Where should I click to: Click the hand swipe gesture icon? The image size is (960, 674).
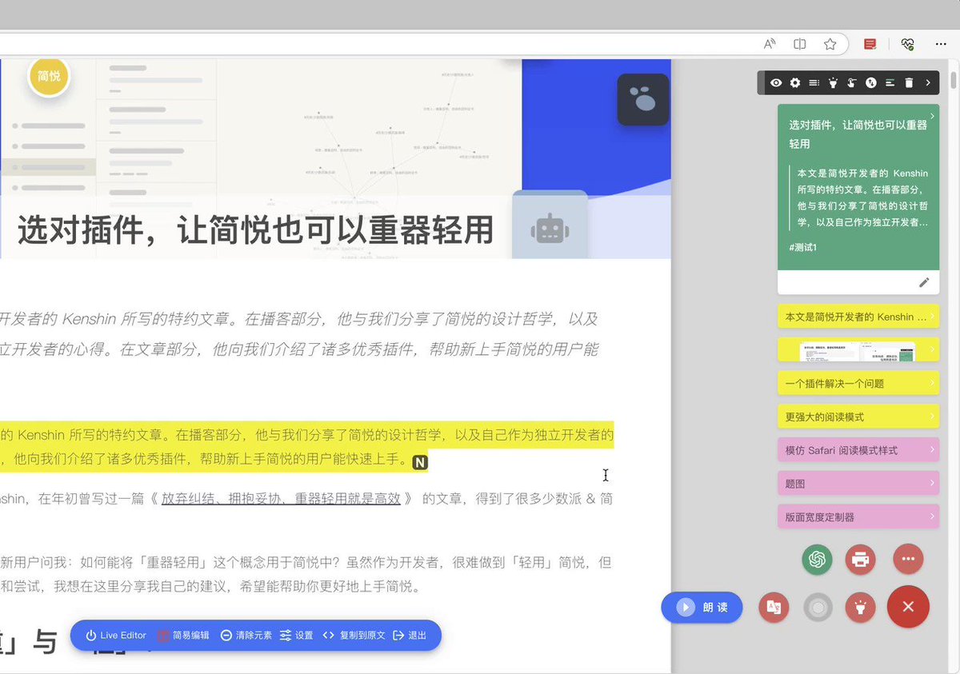tap(852, 82)
